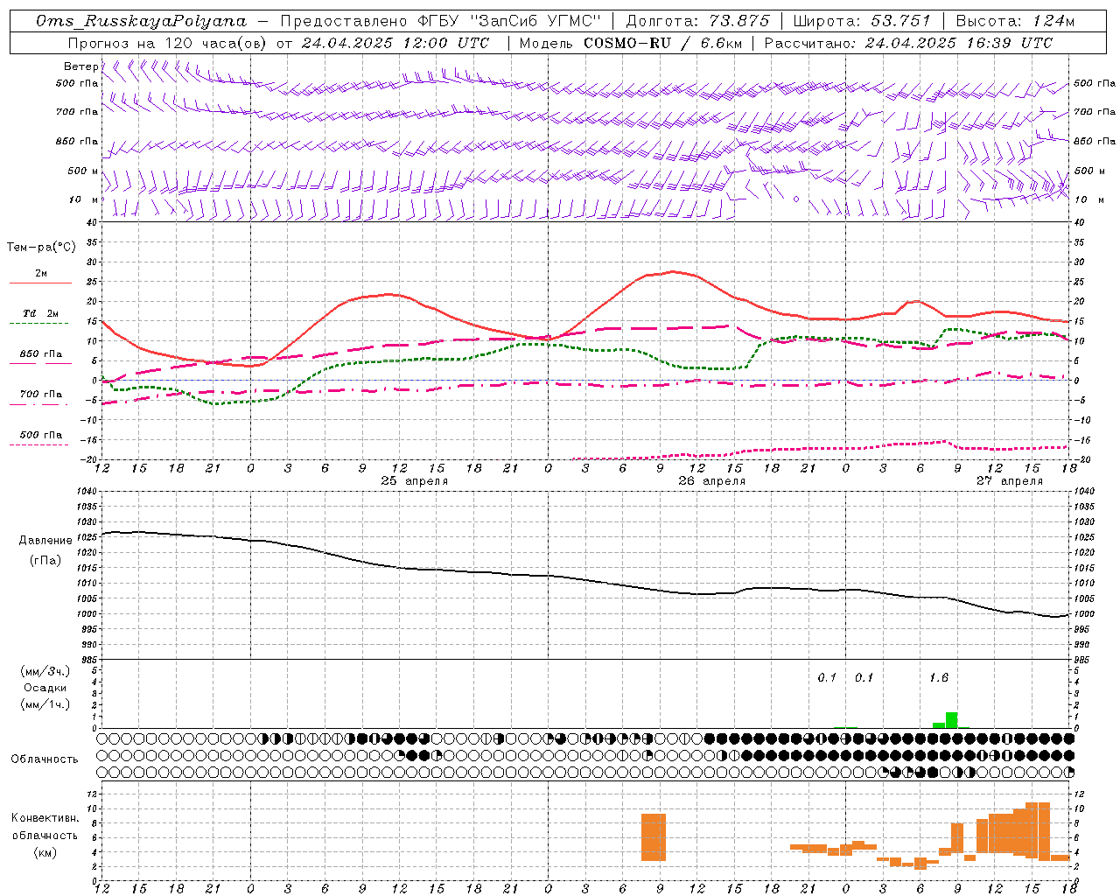Click the 25 апреля date label
1120x896 pixels.
(x=415, y=481)
